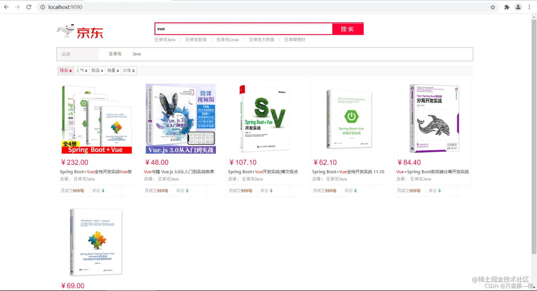Click the ¥69.00 price
537x291 pixels.
(73, 286)
